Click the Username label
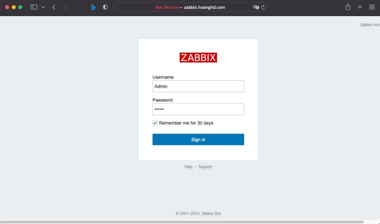Image resolution: width=380 pixels, height=224 pixels. pos(163,77)
